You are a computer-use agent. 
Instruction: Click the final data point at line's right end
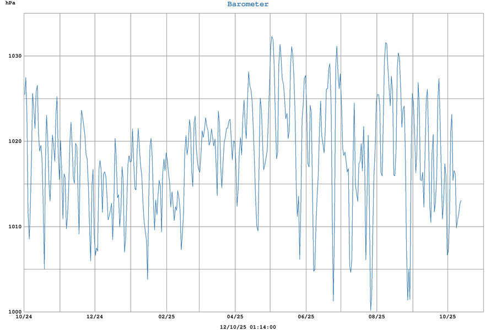pos(461,200)
